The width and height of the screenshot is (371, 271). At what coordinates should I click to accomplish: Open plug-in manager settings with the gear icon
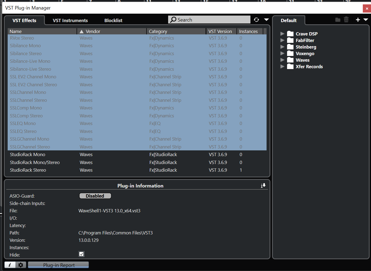[21, 265]
